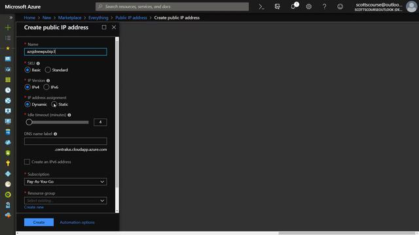Open the Help question mark icon
419x235 pixels.
click(x=324, y=7)
